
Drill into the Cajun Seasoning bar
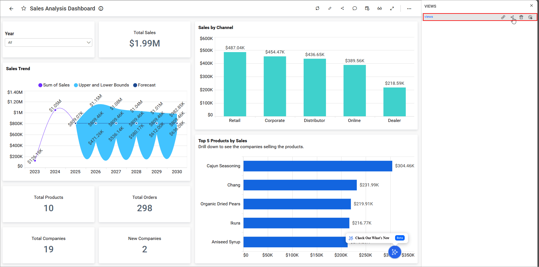[x=317, y=166]
